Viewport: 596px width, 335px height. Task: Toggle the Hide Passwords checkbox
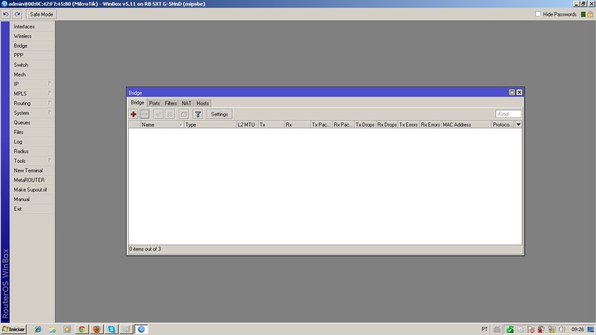point(538,14)
